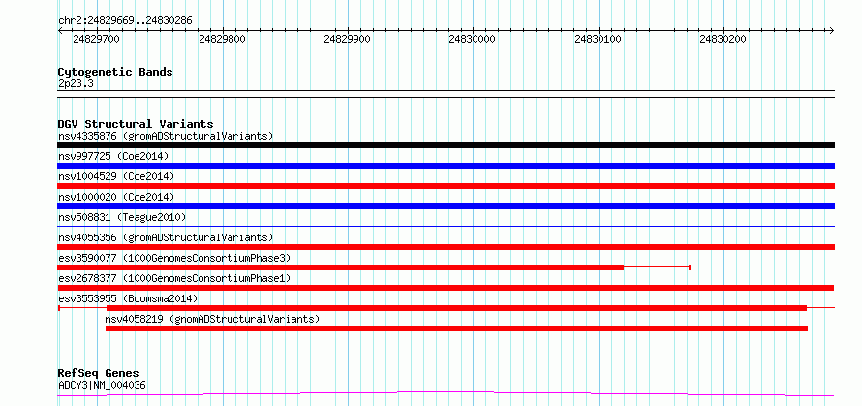
Task: Select the blue nsv1000020 variant bar
Action: [446, 206]
